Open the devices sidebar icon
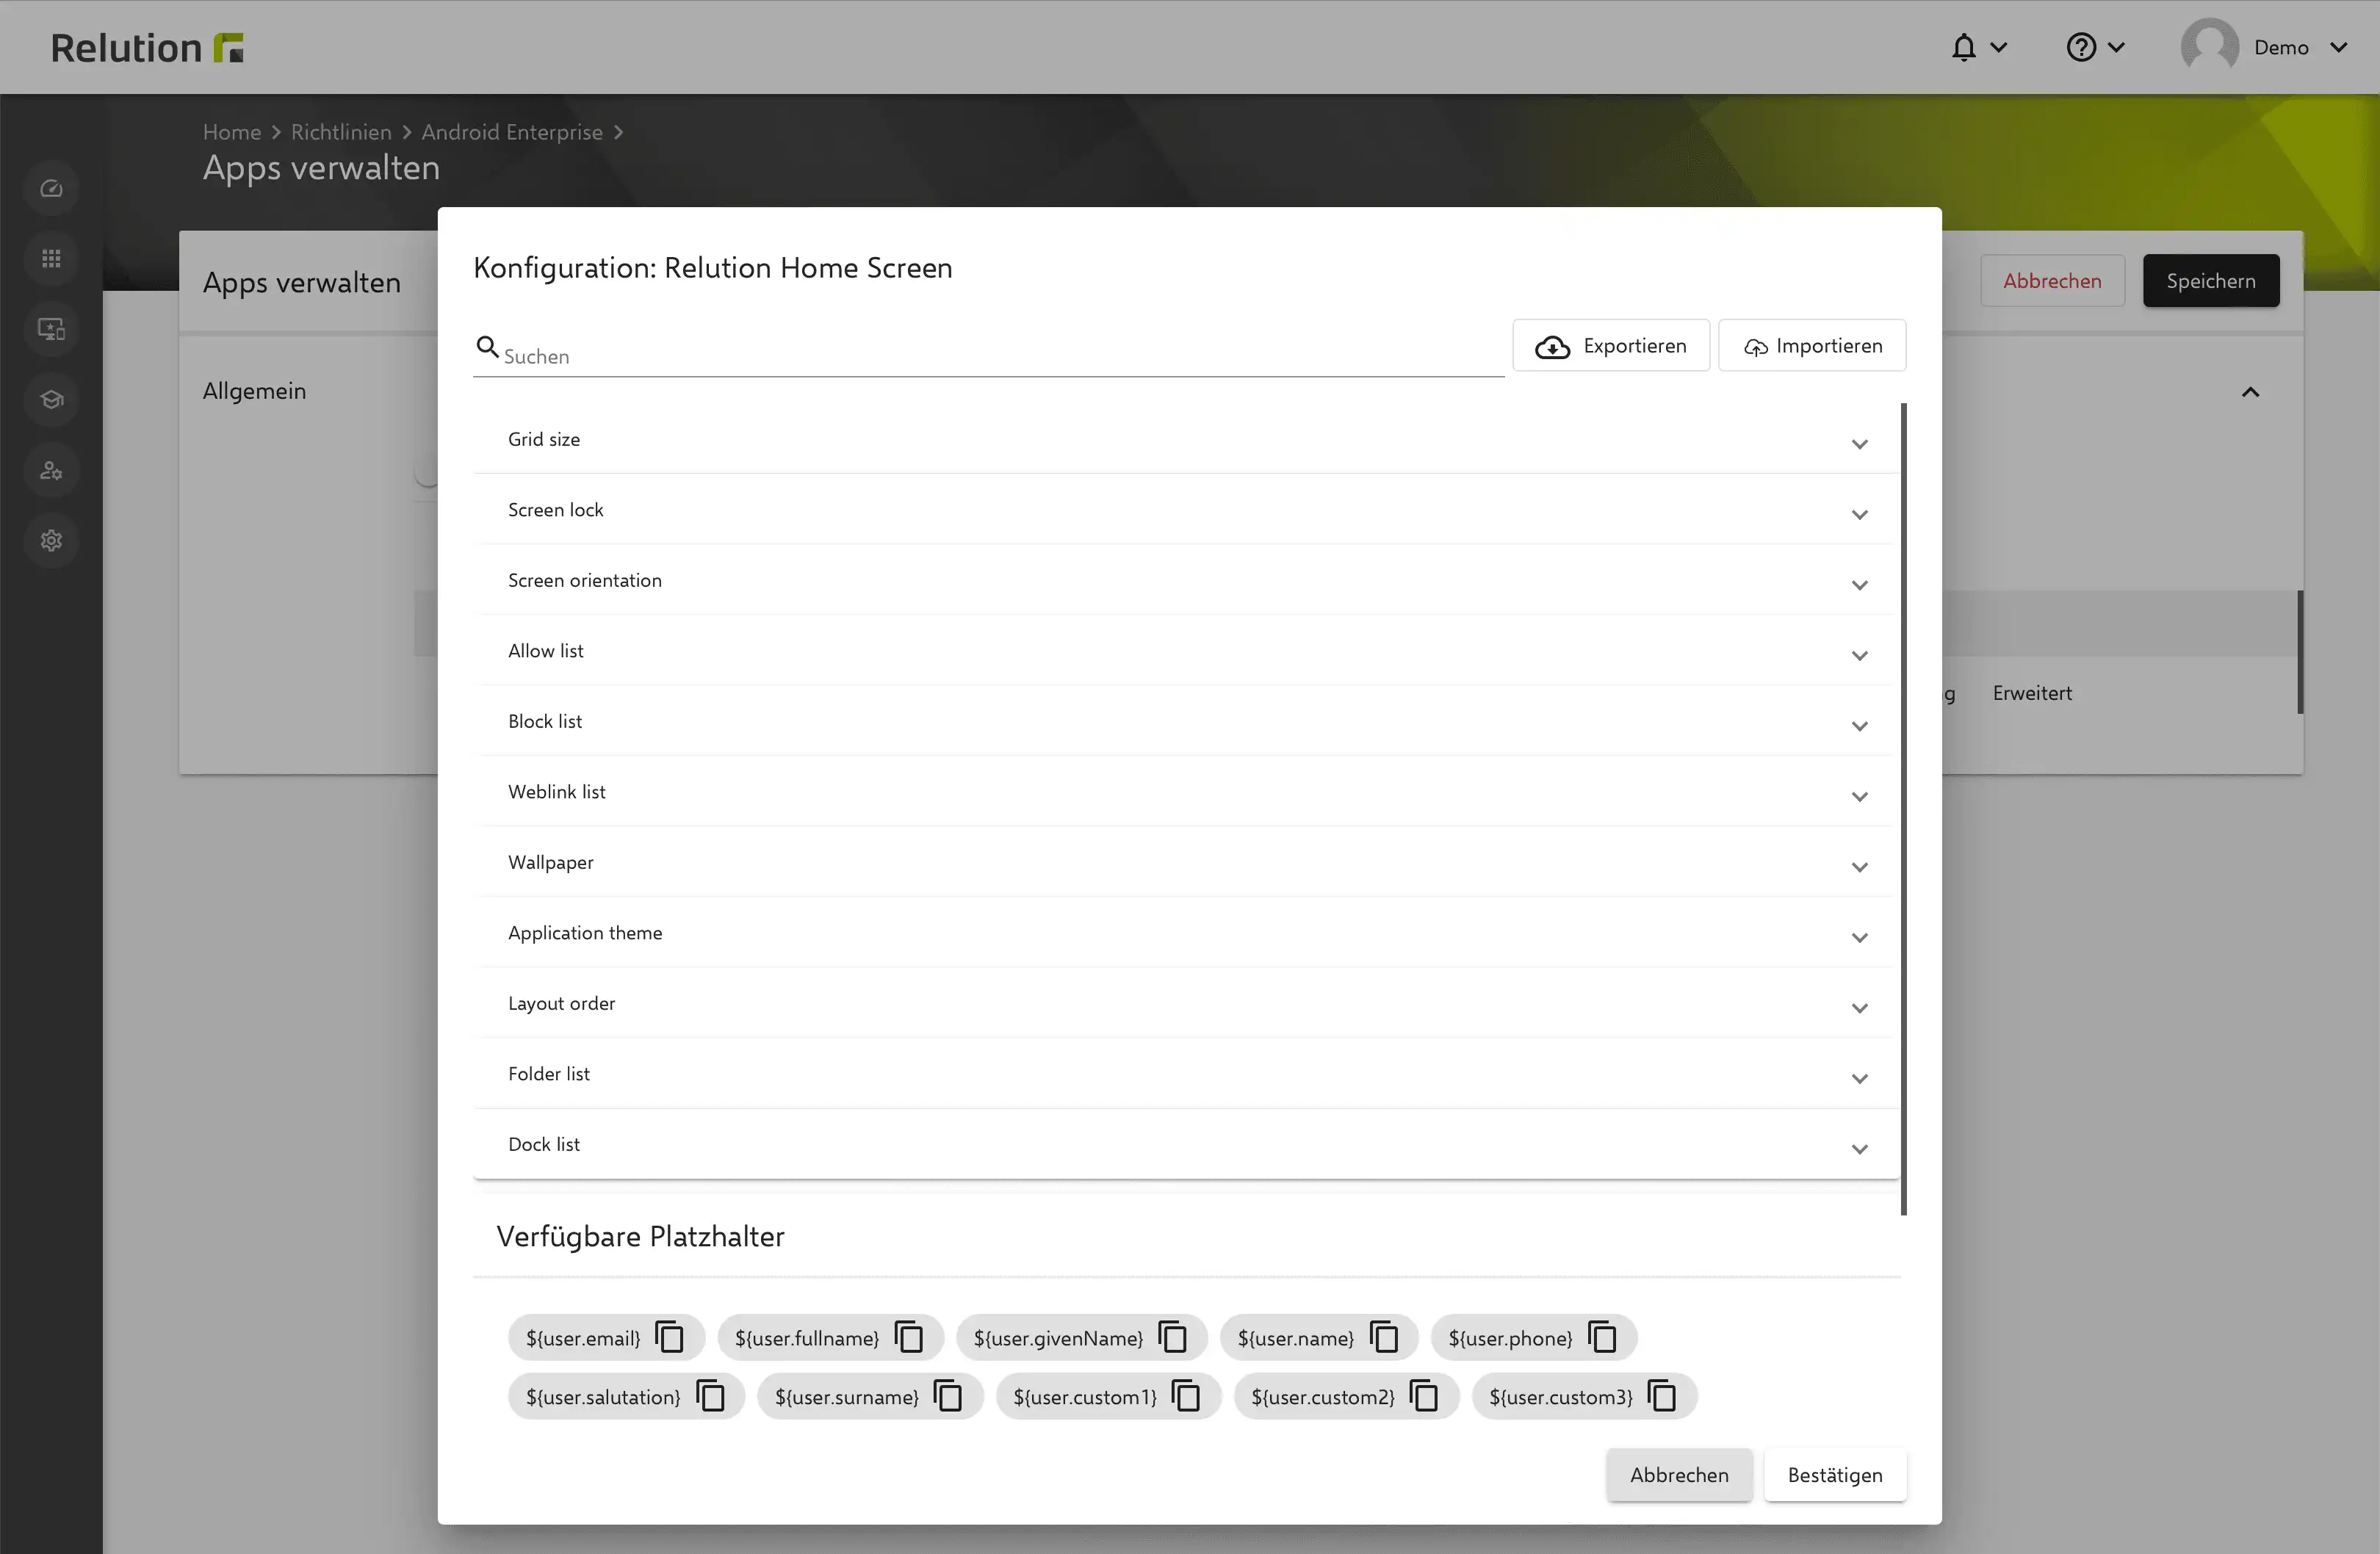This screenshot has width=2380, height=1554. [x=51, y=329]
